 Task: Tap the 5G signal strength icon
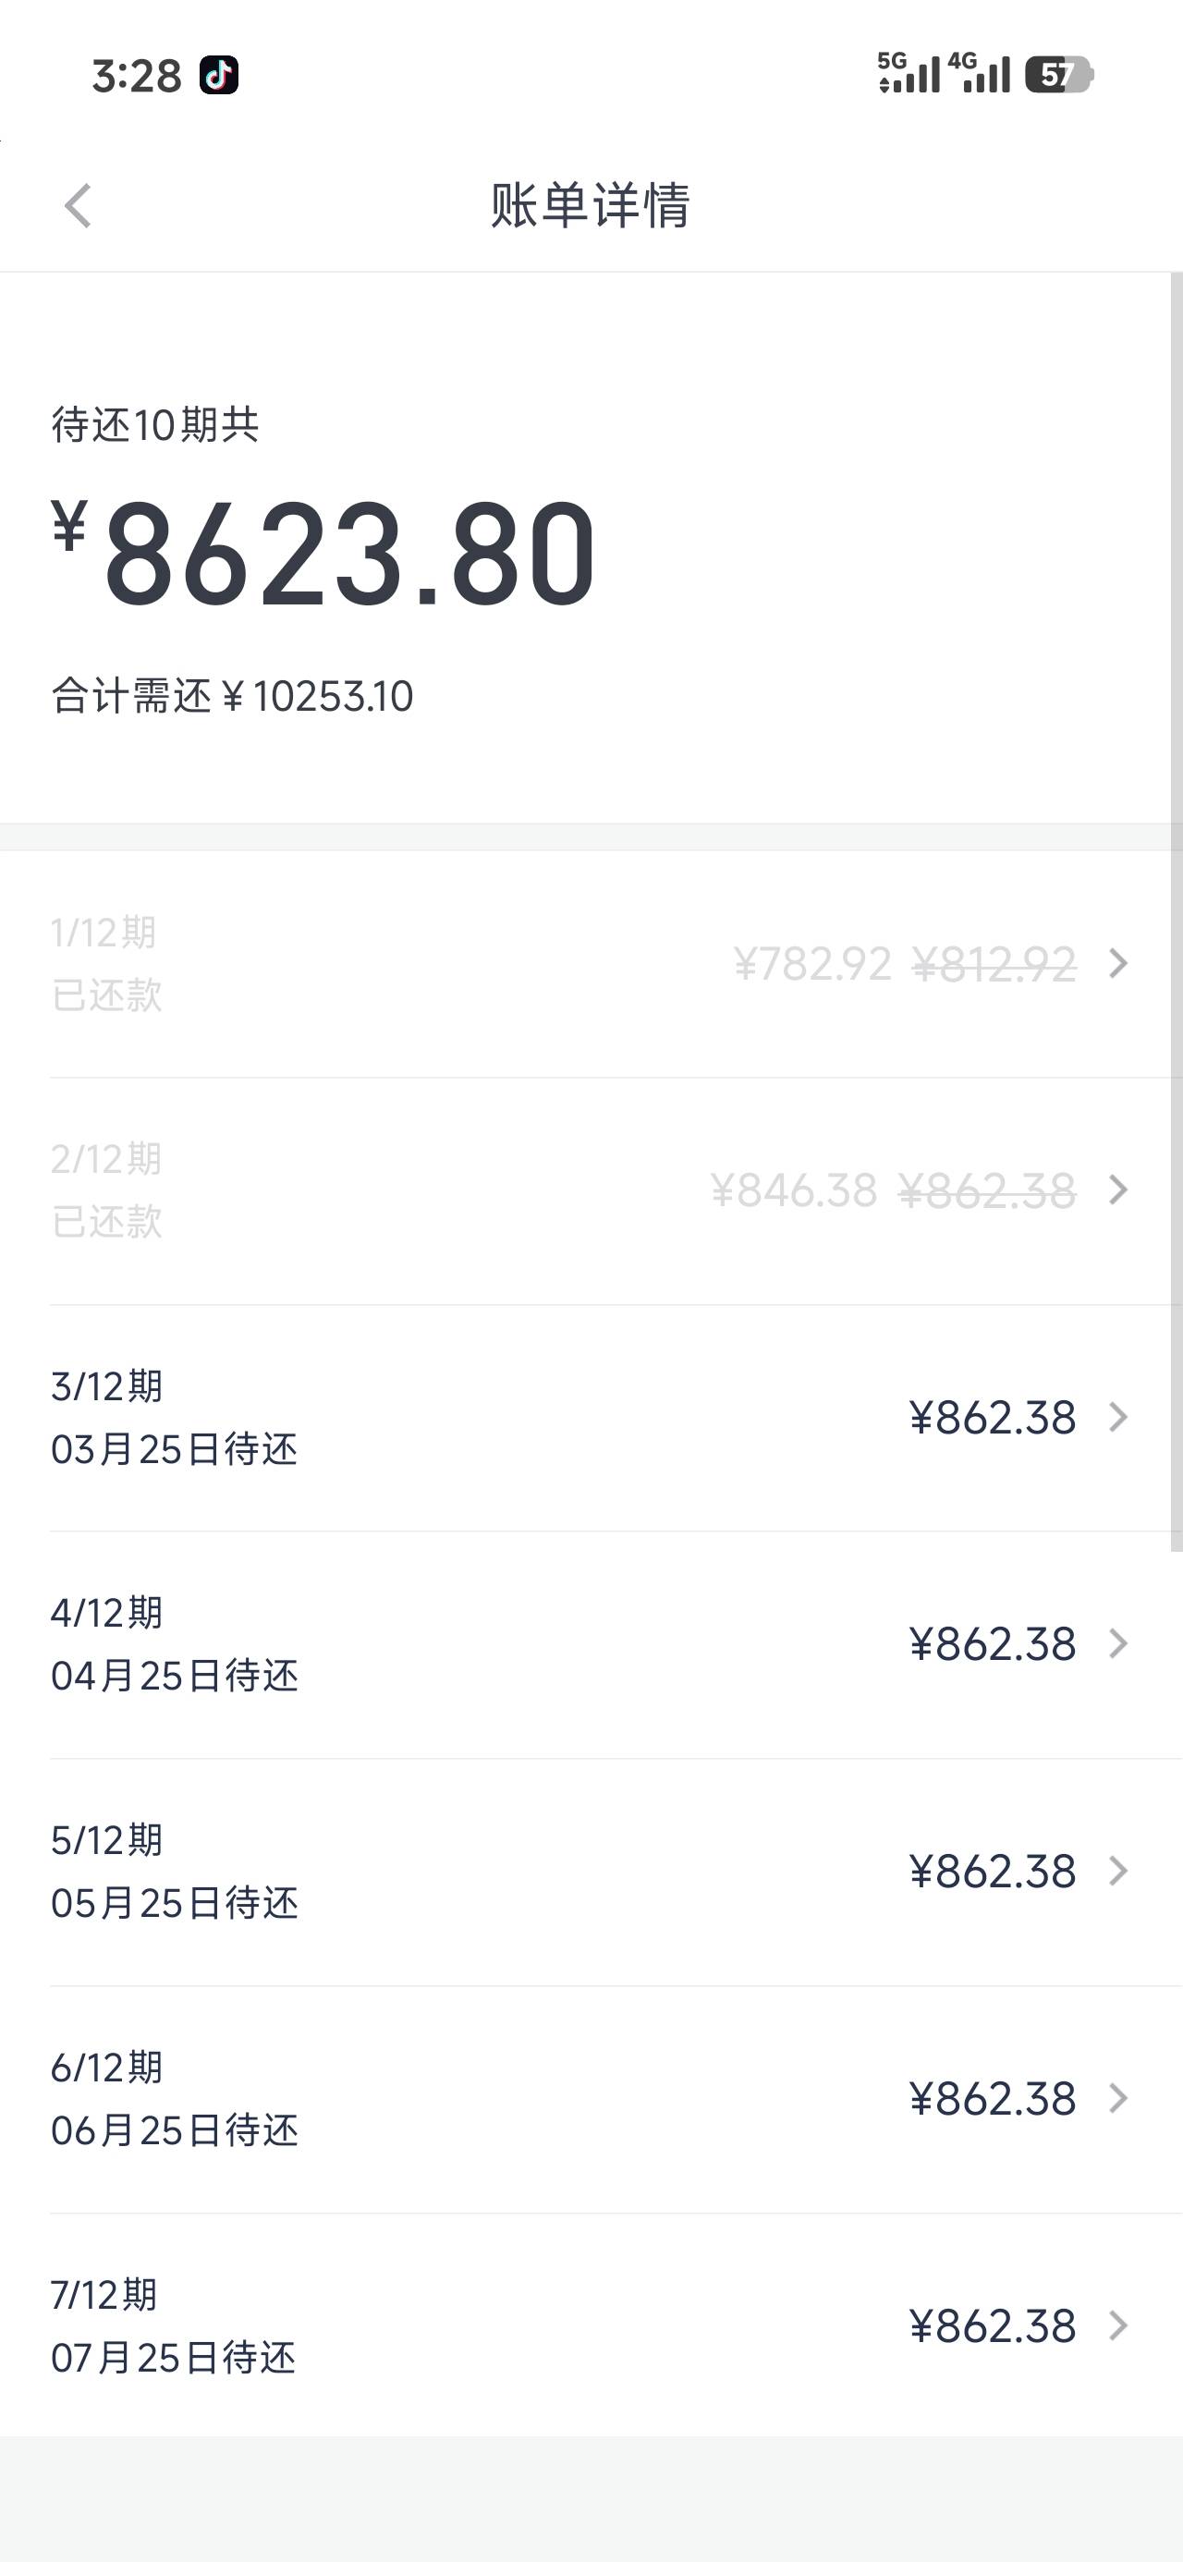908,73
